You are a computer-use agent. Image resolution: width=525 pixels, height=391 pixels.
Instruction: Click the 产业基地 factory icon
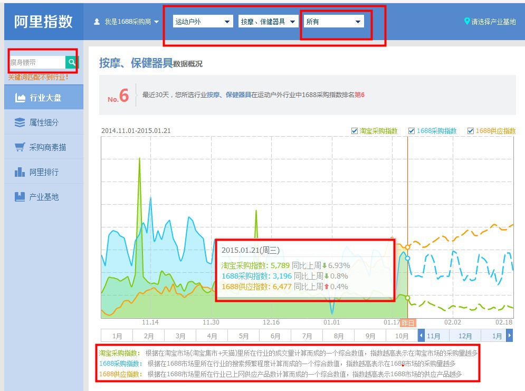[x=20, y=196]
